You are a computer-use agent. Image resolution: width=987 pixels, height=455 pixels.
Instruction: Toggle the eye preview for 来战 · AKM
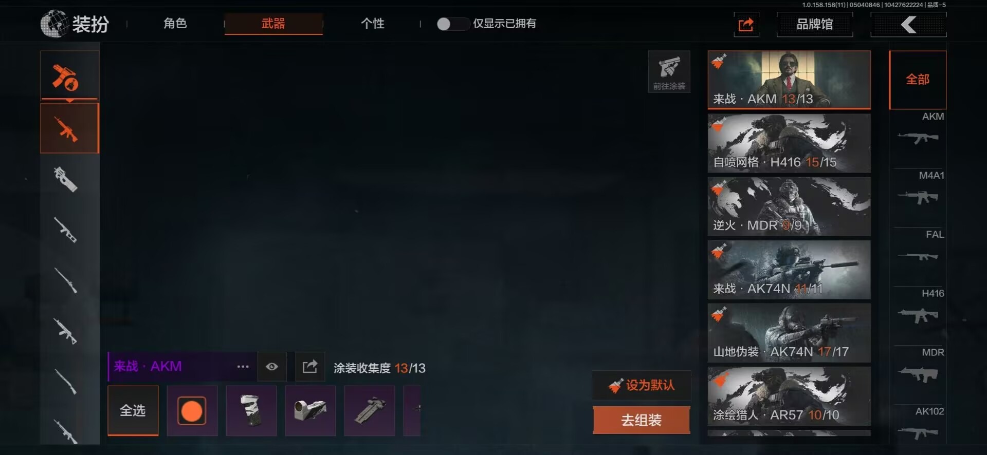[272, 367]
